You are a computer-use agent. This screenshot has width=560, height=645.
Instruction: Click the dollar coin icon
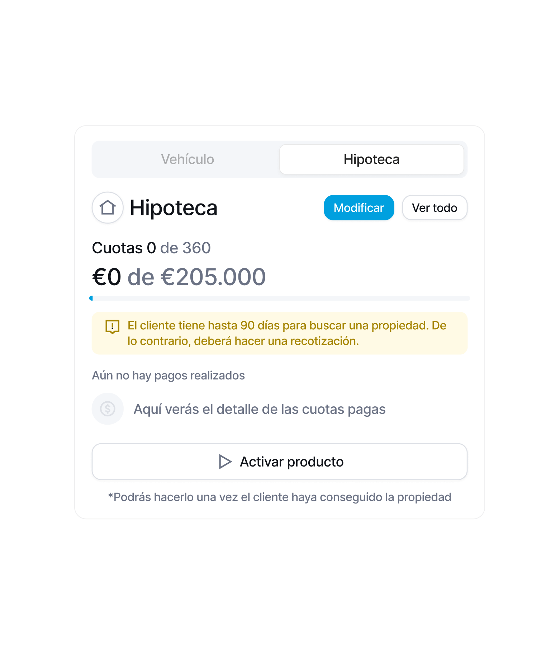[108, 409]
